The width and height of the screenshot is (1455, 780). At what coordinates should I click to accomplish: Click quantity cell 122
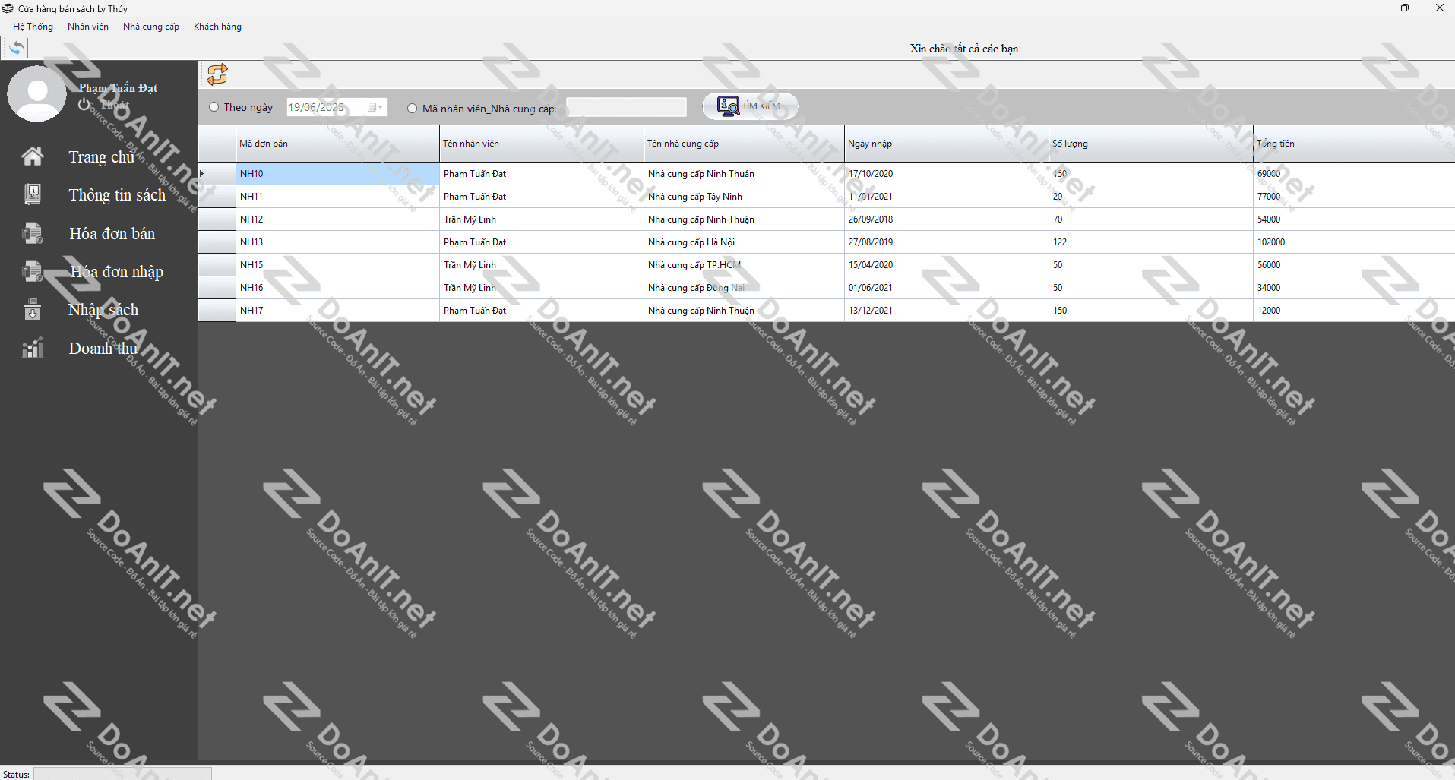1151,242
